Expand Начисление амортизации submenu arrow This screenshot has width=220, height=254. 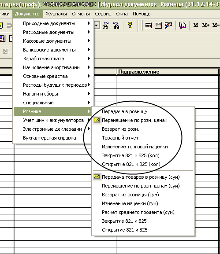89,67
